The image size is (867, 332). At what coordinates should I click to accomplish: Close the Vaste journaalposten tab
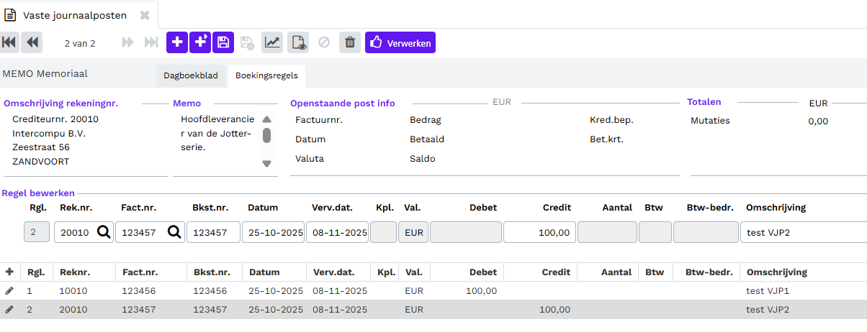pyautogui.click(x=145, y=15)
